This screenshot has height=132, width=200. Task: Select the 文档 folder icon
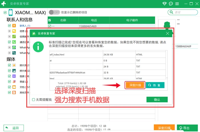14,87
